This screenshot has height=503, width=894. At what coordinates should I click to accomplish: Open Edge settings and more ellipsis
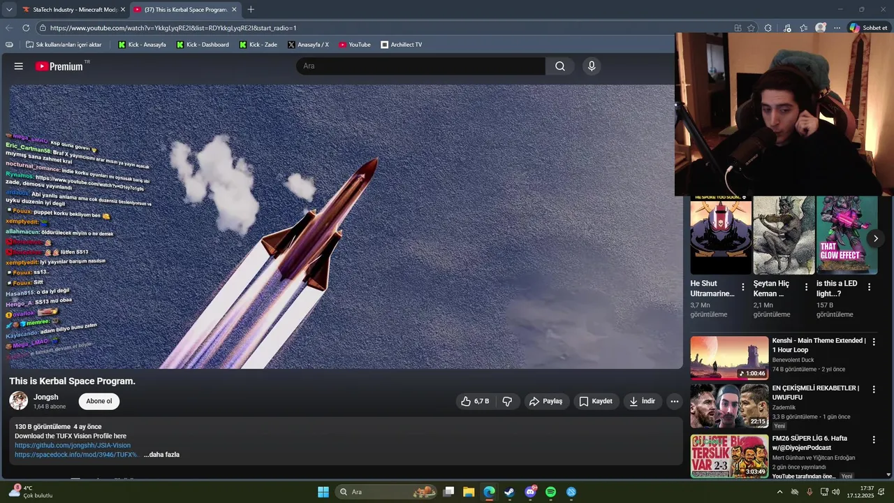pos(837,28)
